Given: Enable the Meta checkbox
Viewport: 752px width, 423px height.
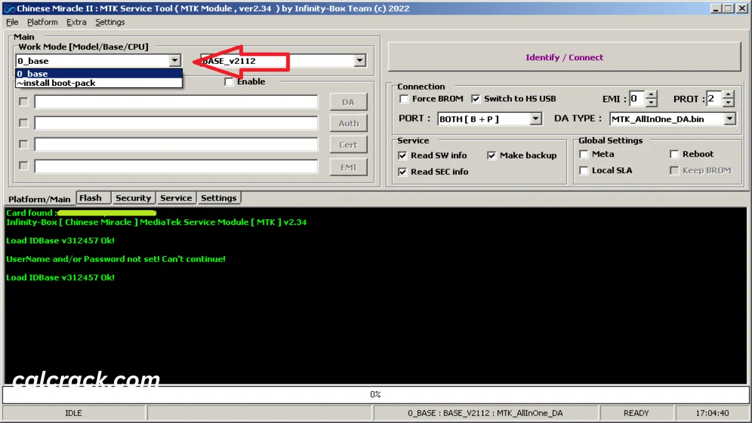Looking at the screenshot, I should coord(584,154).
